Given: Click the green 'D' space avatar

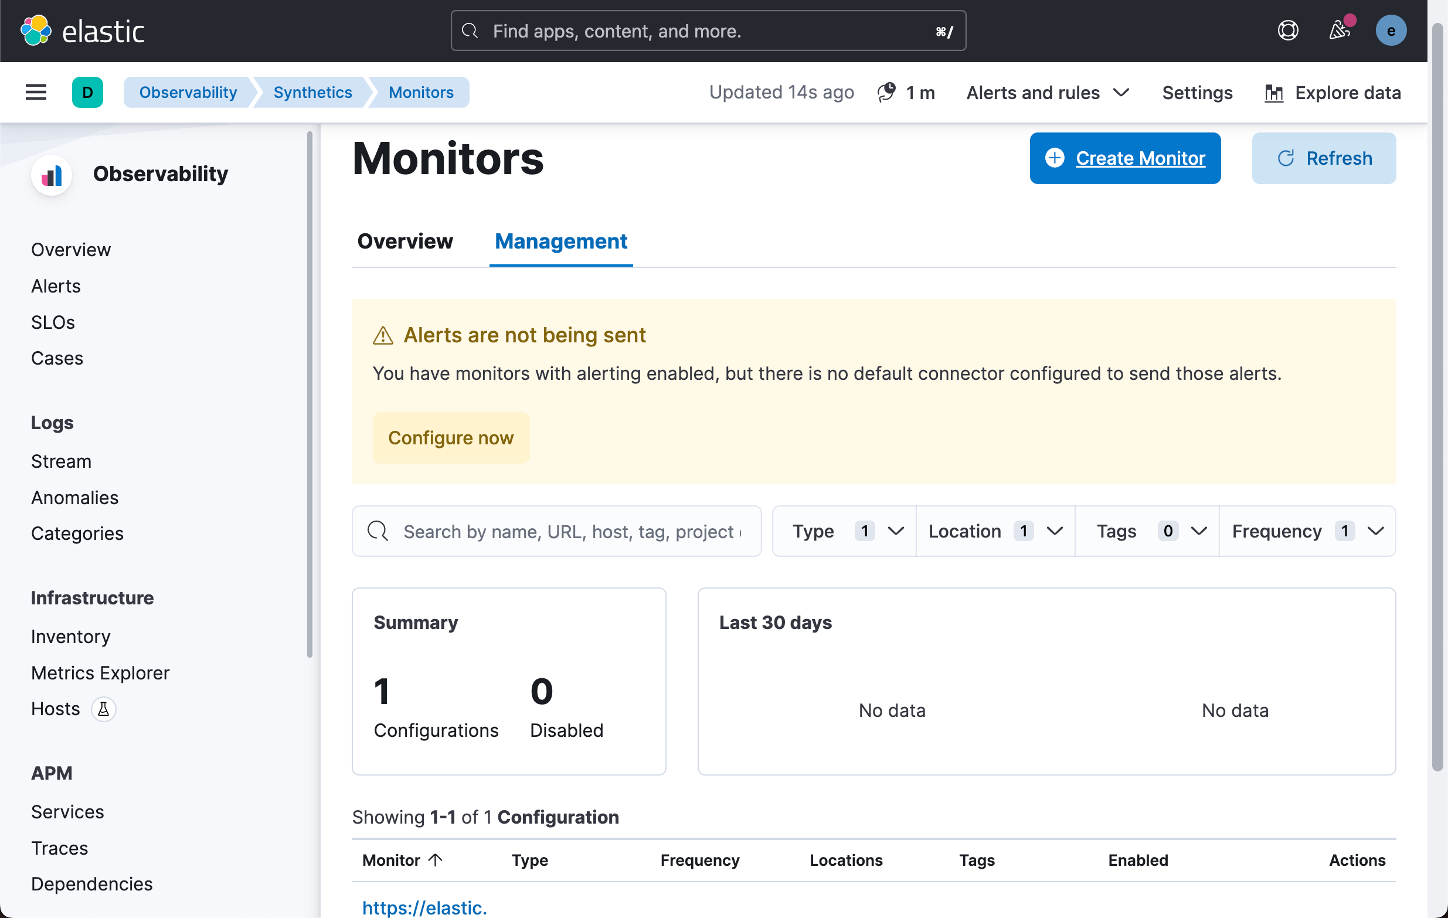Looking at the screenshot, I should coord(87,93).
